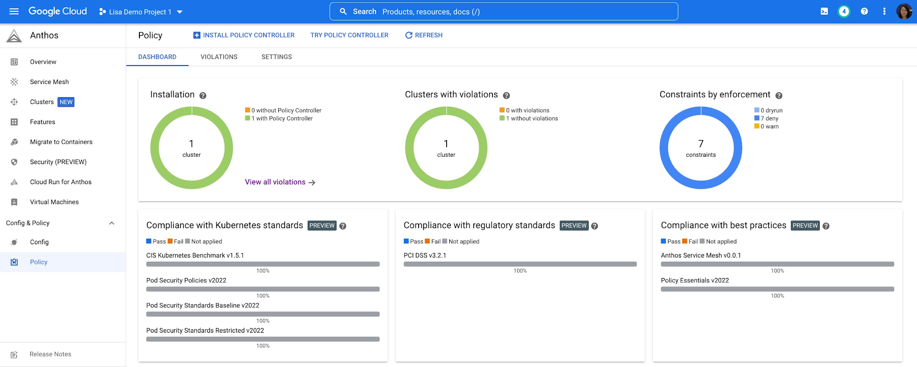Click Pod Security Standards Baseline v2022 label
This screenshot has height=367, width=917.
pos(203,306)
